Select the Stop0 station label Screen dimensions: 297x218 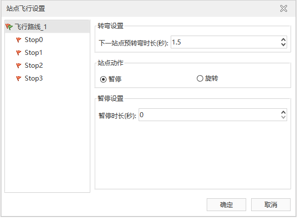(34, 40)
